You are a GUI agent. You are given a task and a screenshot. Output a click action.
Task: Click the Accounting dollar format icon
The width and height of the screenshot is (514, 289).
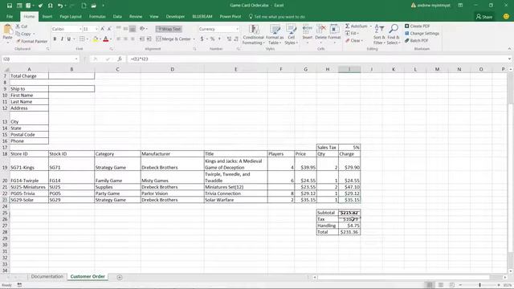[x=202, y=39]
